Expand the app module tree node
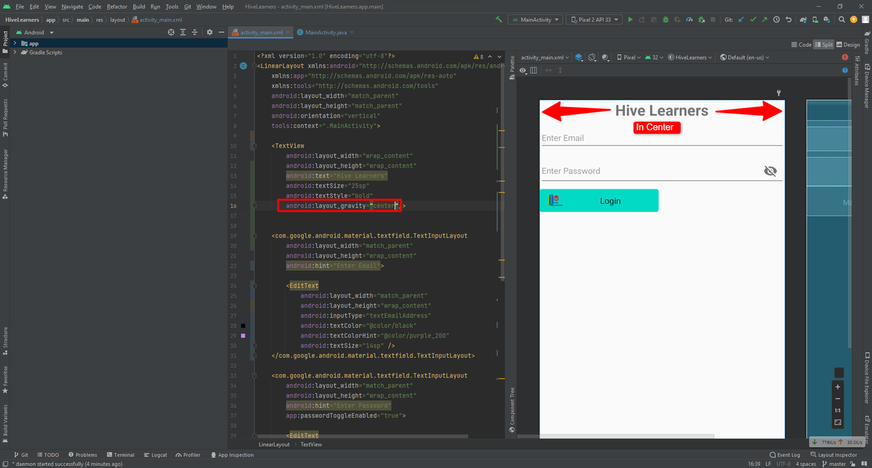Screen dimensions: 872x468 (15, 43)
